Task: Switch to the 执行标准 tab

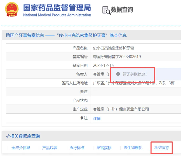Action: tap(77, 148)
